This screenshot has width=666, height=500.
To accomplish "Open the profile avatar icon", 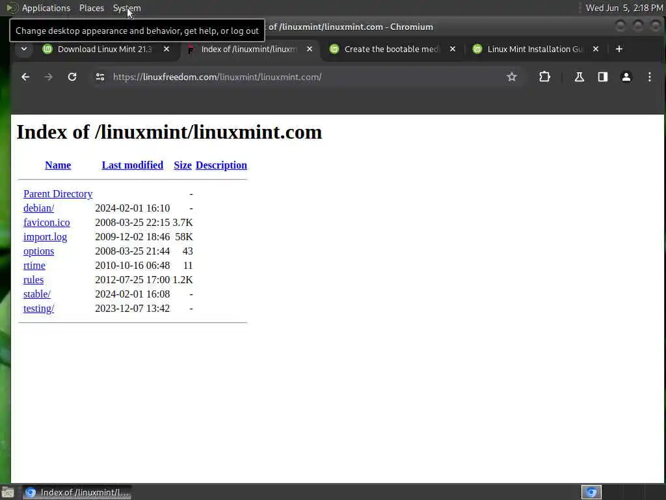I will click(626, 77).
